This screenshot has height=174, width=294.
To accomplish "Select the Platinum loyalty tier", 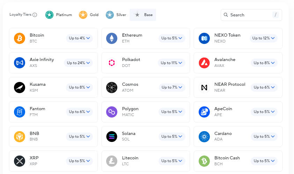I will [x=59, y=15].
